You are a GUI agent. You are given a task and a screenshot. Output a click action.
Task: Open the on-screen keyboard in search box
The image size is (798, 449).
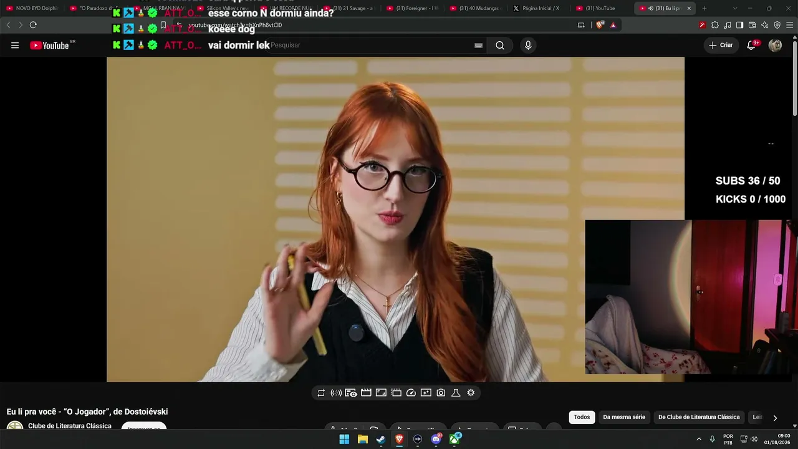point(479,46)
